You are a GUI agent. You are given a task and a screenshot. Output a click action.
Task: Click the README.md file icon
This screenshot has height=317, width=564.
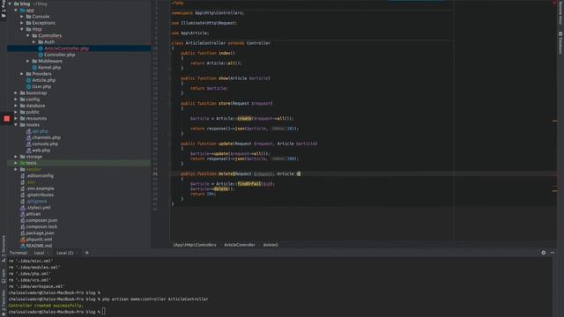pyautogui.click(x=23, y=246)
